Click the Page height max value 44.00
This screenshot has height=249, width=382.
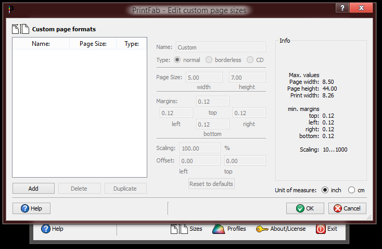[329, 89]
